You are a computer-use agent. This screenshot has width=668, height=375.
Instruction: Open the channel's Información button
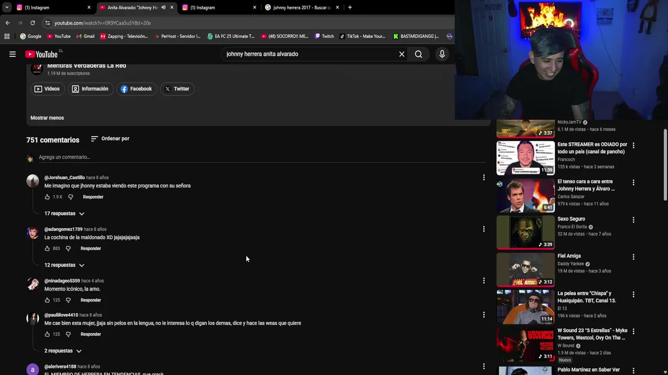90,89
